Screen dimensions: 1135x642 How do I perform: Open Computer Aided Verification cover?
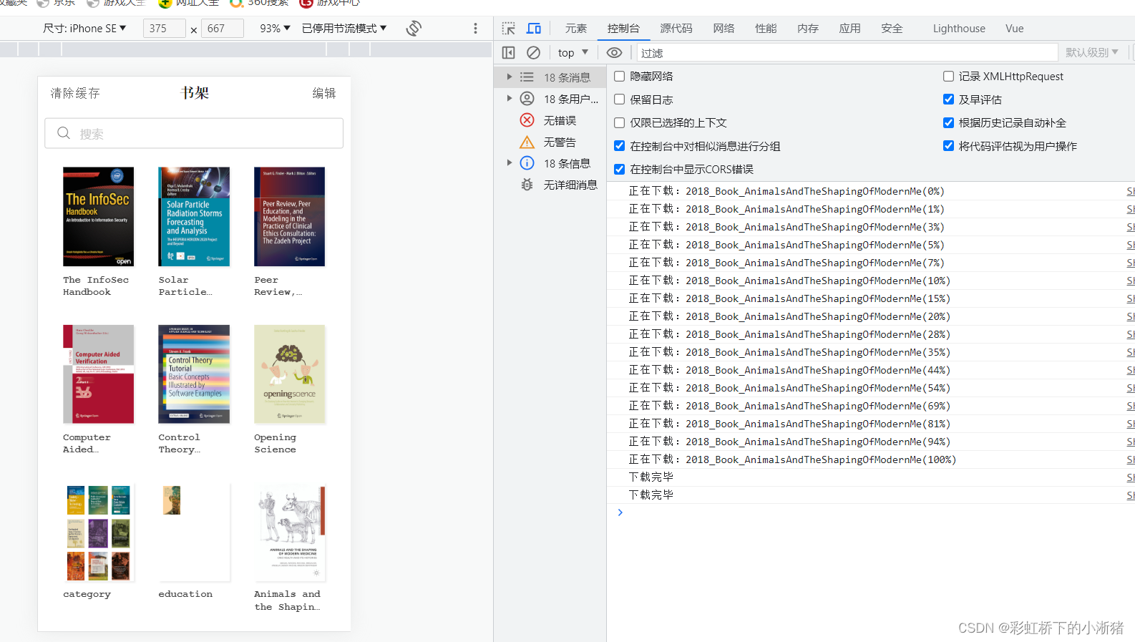pyautogui.click(x=98, y=374)
